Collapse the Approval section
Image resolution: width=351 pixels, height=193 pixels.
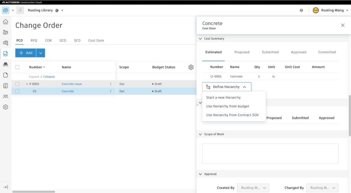200,174
